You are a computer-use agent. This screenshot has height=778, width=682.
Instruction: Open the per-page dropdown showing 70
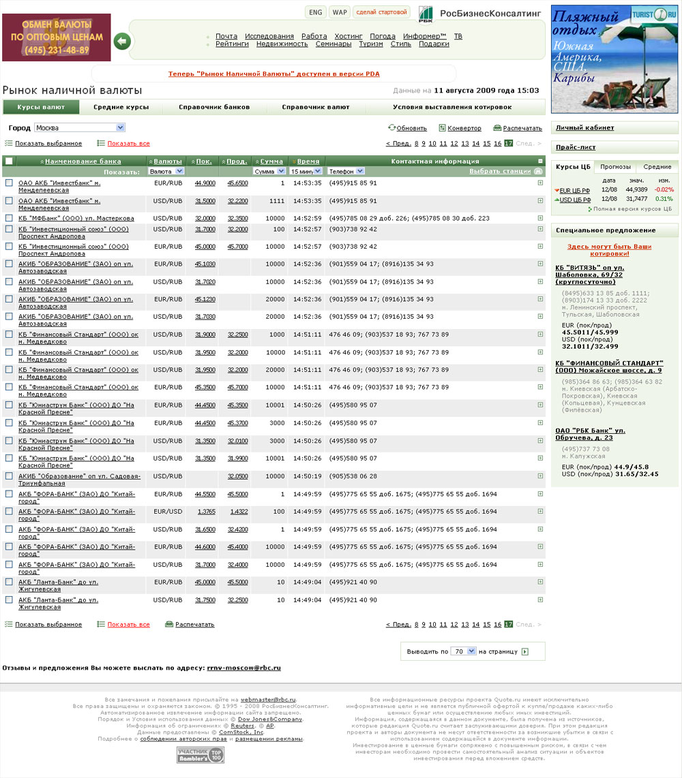pos(464,651)
